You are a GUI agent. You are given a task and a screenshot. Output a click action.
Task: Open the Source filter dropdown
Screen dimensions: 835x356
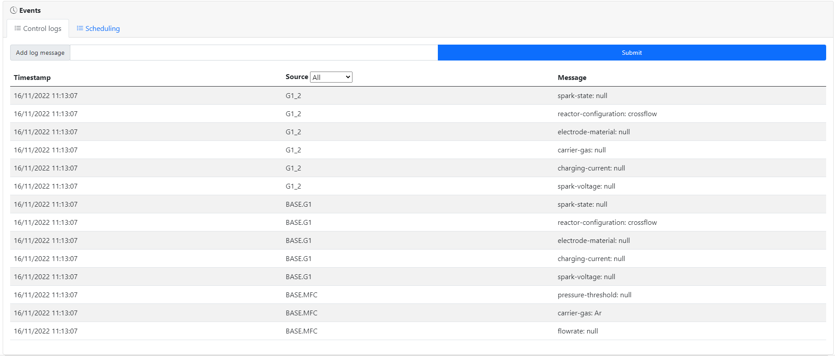331,77
